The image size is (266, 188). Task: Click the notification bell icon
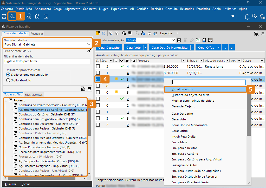point(247,17)
